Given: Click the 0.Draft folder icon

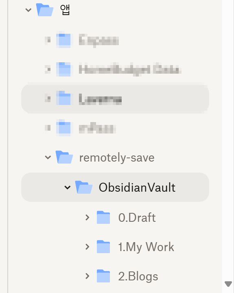Looking at the screenshot, I should point(103,217).
